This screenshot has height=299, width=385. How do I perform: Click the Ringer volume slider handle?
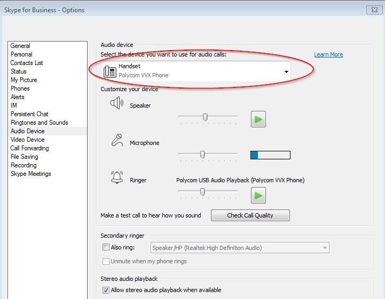pyautogui.click(x=202, y=192)
